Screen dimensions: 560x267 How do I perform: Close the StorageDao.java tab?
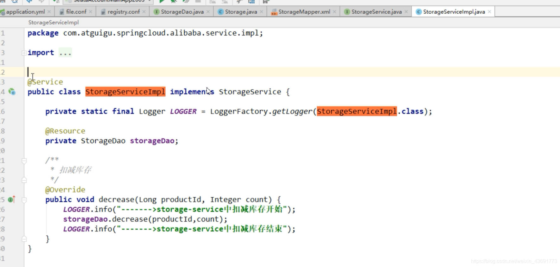click(208, 12)
